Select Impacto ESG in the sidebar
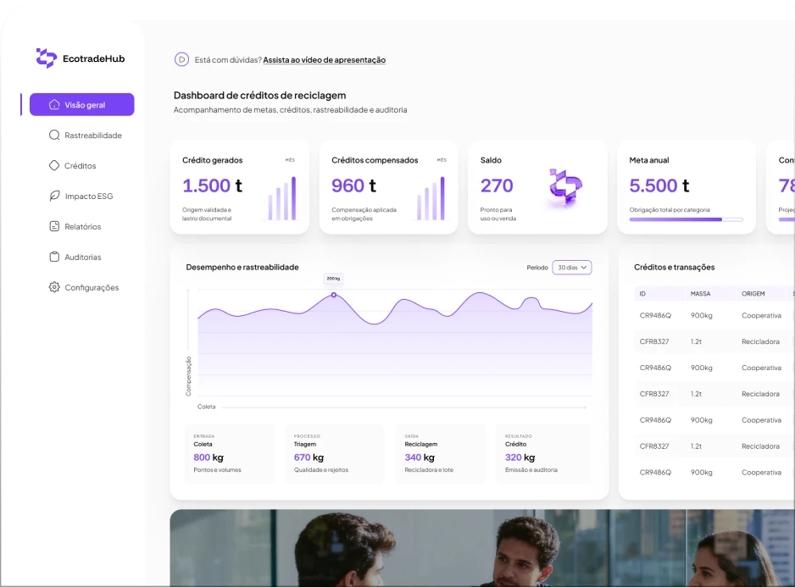 [81, 197]
